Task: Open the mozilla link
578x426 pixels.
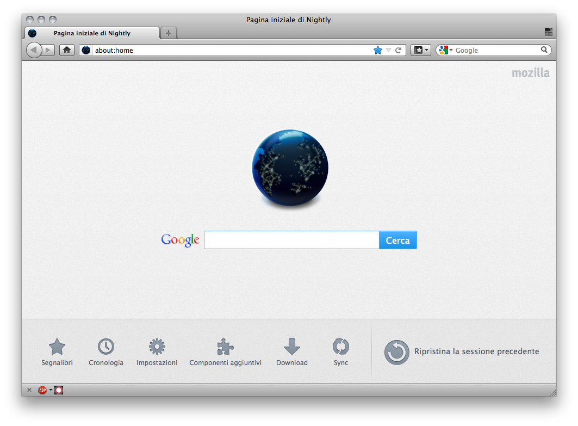Action: click(x=531, y=73)
